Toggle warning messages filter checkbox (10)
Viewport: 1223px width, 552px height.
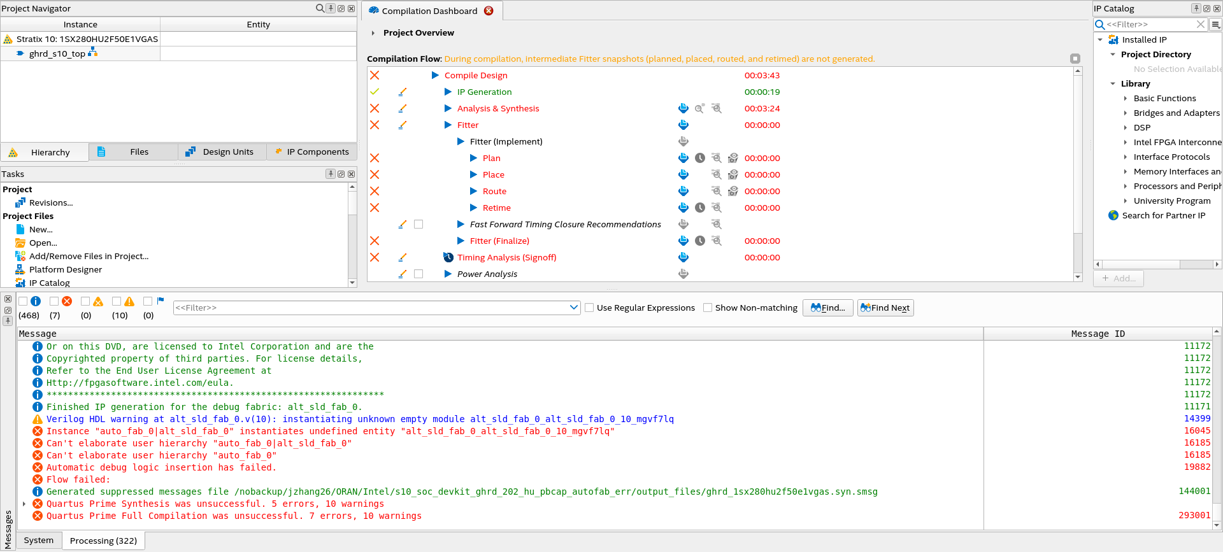tap(117, 301)
